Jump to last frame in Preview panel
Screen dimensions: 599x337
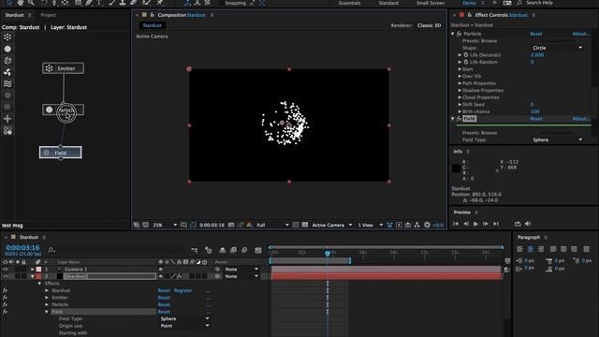[496, 224]
